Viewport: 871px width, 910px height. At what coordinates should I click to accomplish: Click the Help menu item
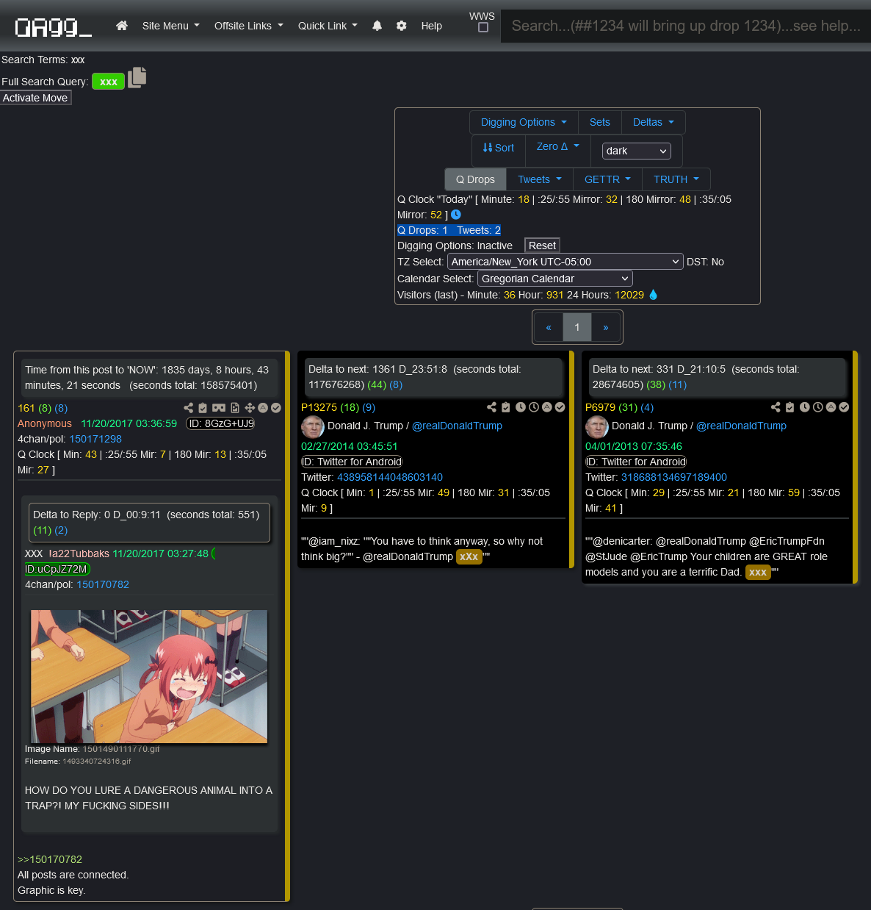[x=432, y=26]
